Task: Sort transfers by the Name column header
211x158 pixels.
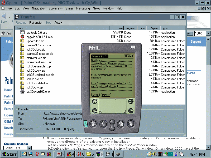Action: (x=62, y=28)
